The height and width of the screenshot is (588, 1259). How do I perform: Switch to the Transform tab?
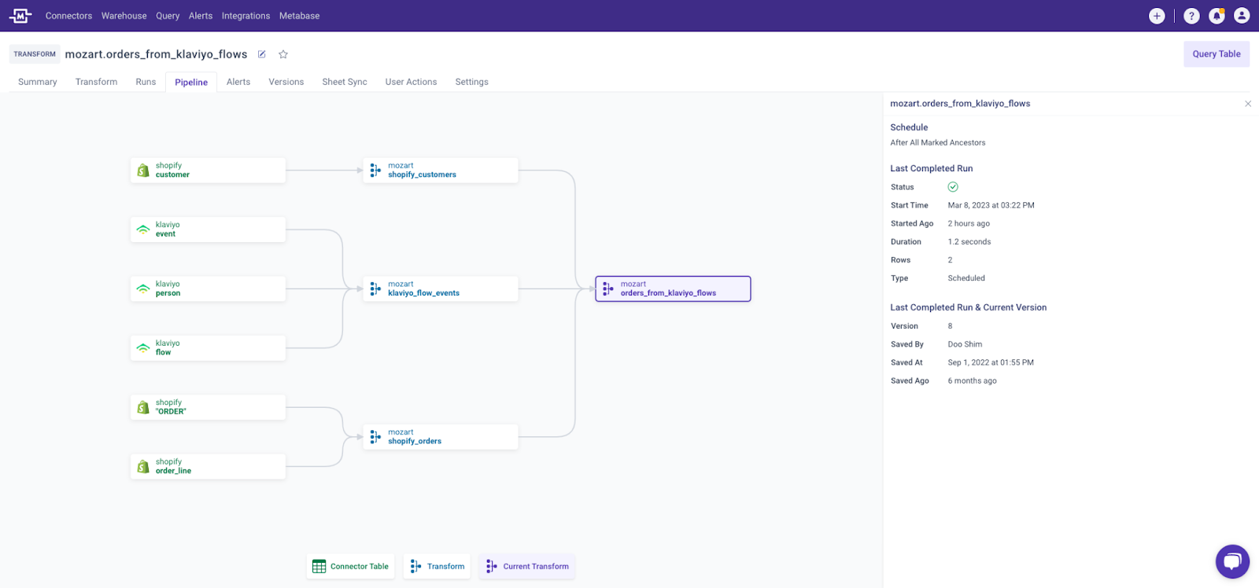click(x=96, y=82)
